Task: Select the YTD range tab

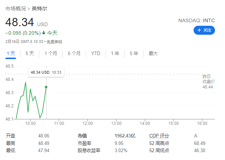Action: (x=96, y=53)
